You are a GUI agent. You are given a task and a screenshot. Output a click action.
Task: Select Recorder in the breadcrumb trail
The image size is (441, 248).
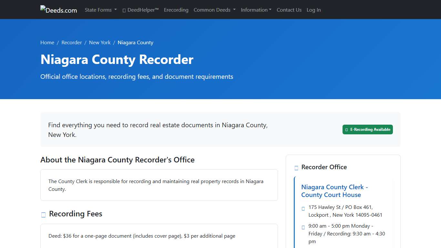point(72,42)
